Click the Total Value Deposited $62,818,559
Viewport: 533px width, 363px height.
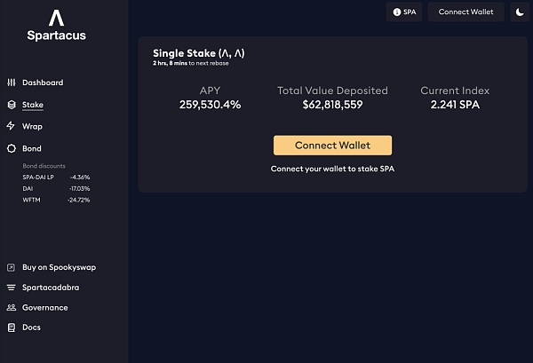point(332,105)
